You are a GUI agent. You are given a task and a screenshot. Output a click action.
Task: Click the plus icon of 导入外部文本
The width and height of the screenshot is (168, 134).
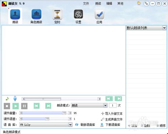point(103,113)
